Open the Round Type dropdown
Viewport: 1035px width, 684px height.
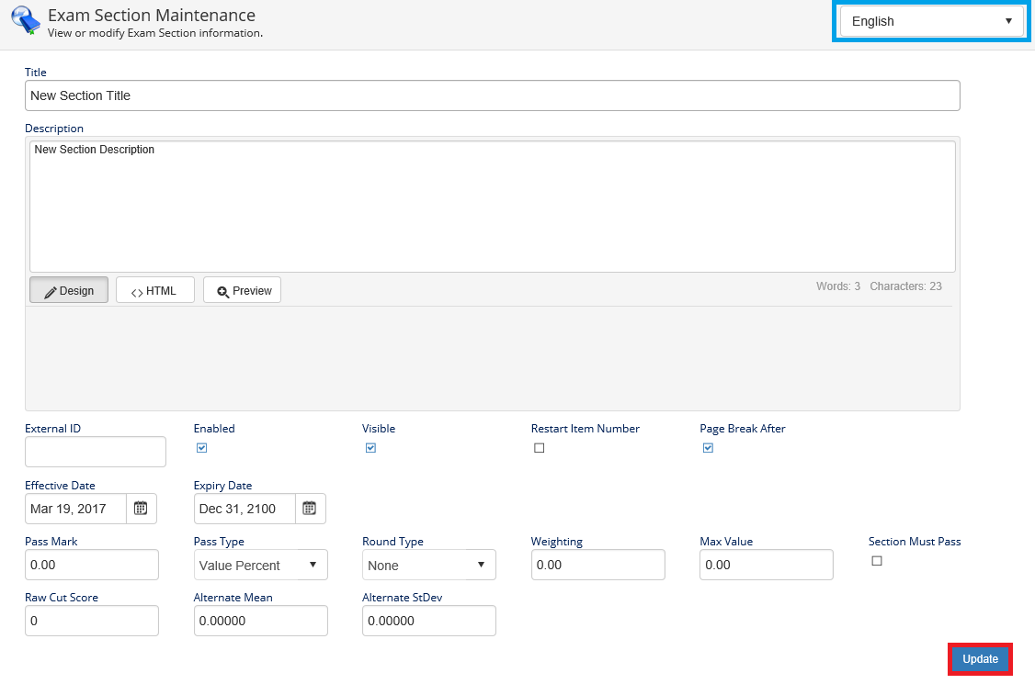pos(428,565)
